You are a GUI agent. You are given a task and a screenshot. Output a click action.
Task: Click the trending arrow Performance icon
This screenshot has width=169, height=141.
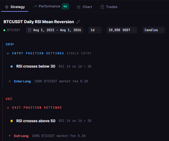[35, 6]
